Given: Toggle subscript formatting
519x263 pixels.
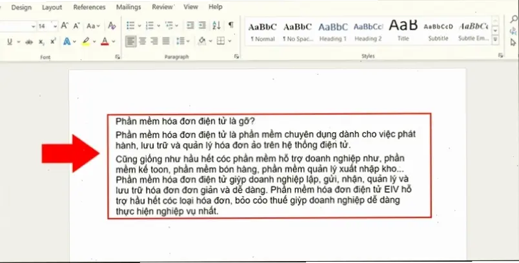Looking at the screenshot, I should [x=41, y=42].
